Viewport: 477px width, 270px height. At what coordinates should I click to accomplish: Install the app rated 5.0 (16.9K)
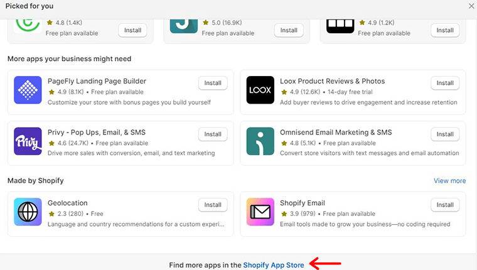coord(289,30)
